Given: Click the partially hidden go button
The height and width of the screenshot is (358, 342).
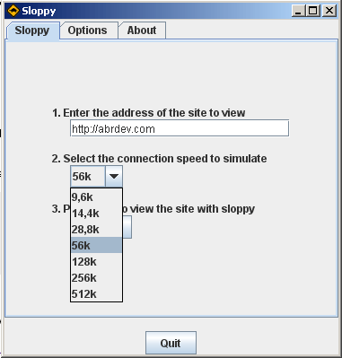Looking at the screenshot, I should (x=127, y=227).
